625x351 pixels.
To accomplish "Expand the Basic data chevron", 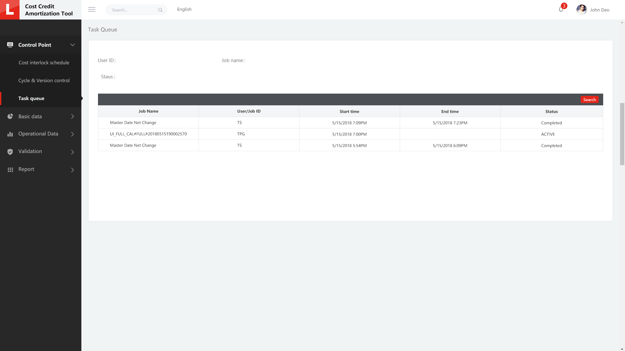I will tap(73, 116).
